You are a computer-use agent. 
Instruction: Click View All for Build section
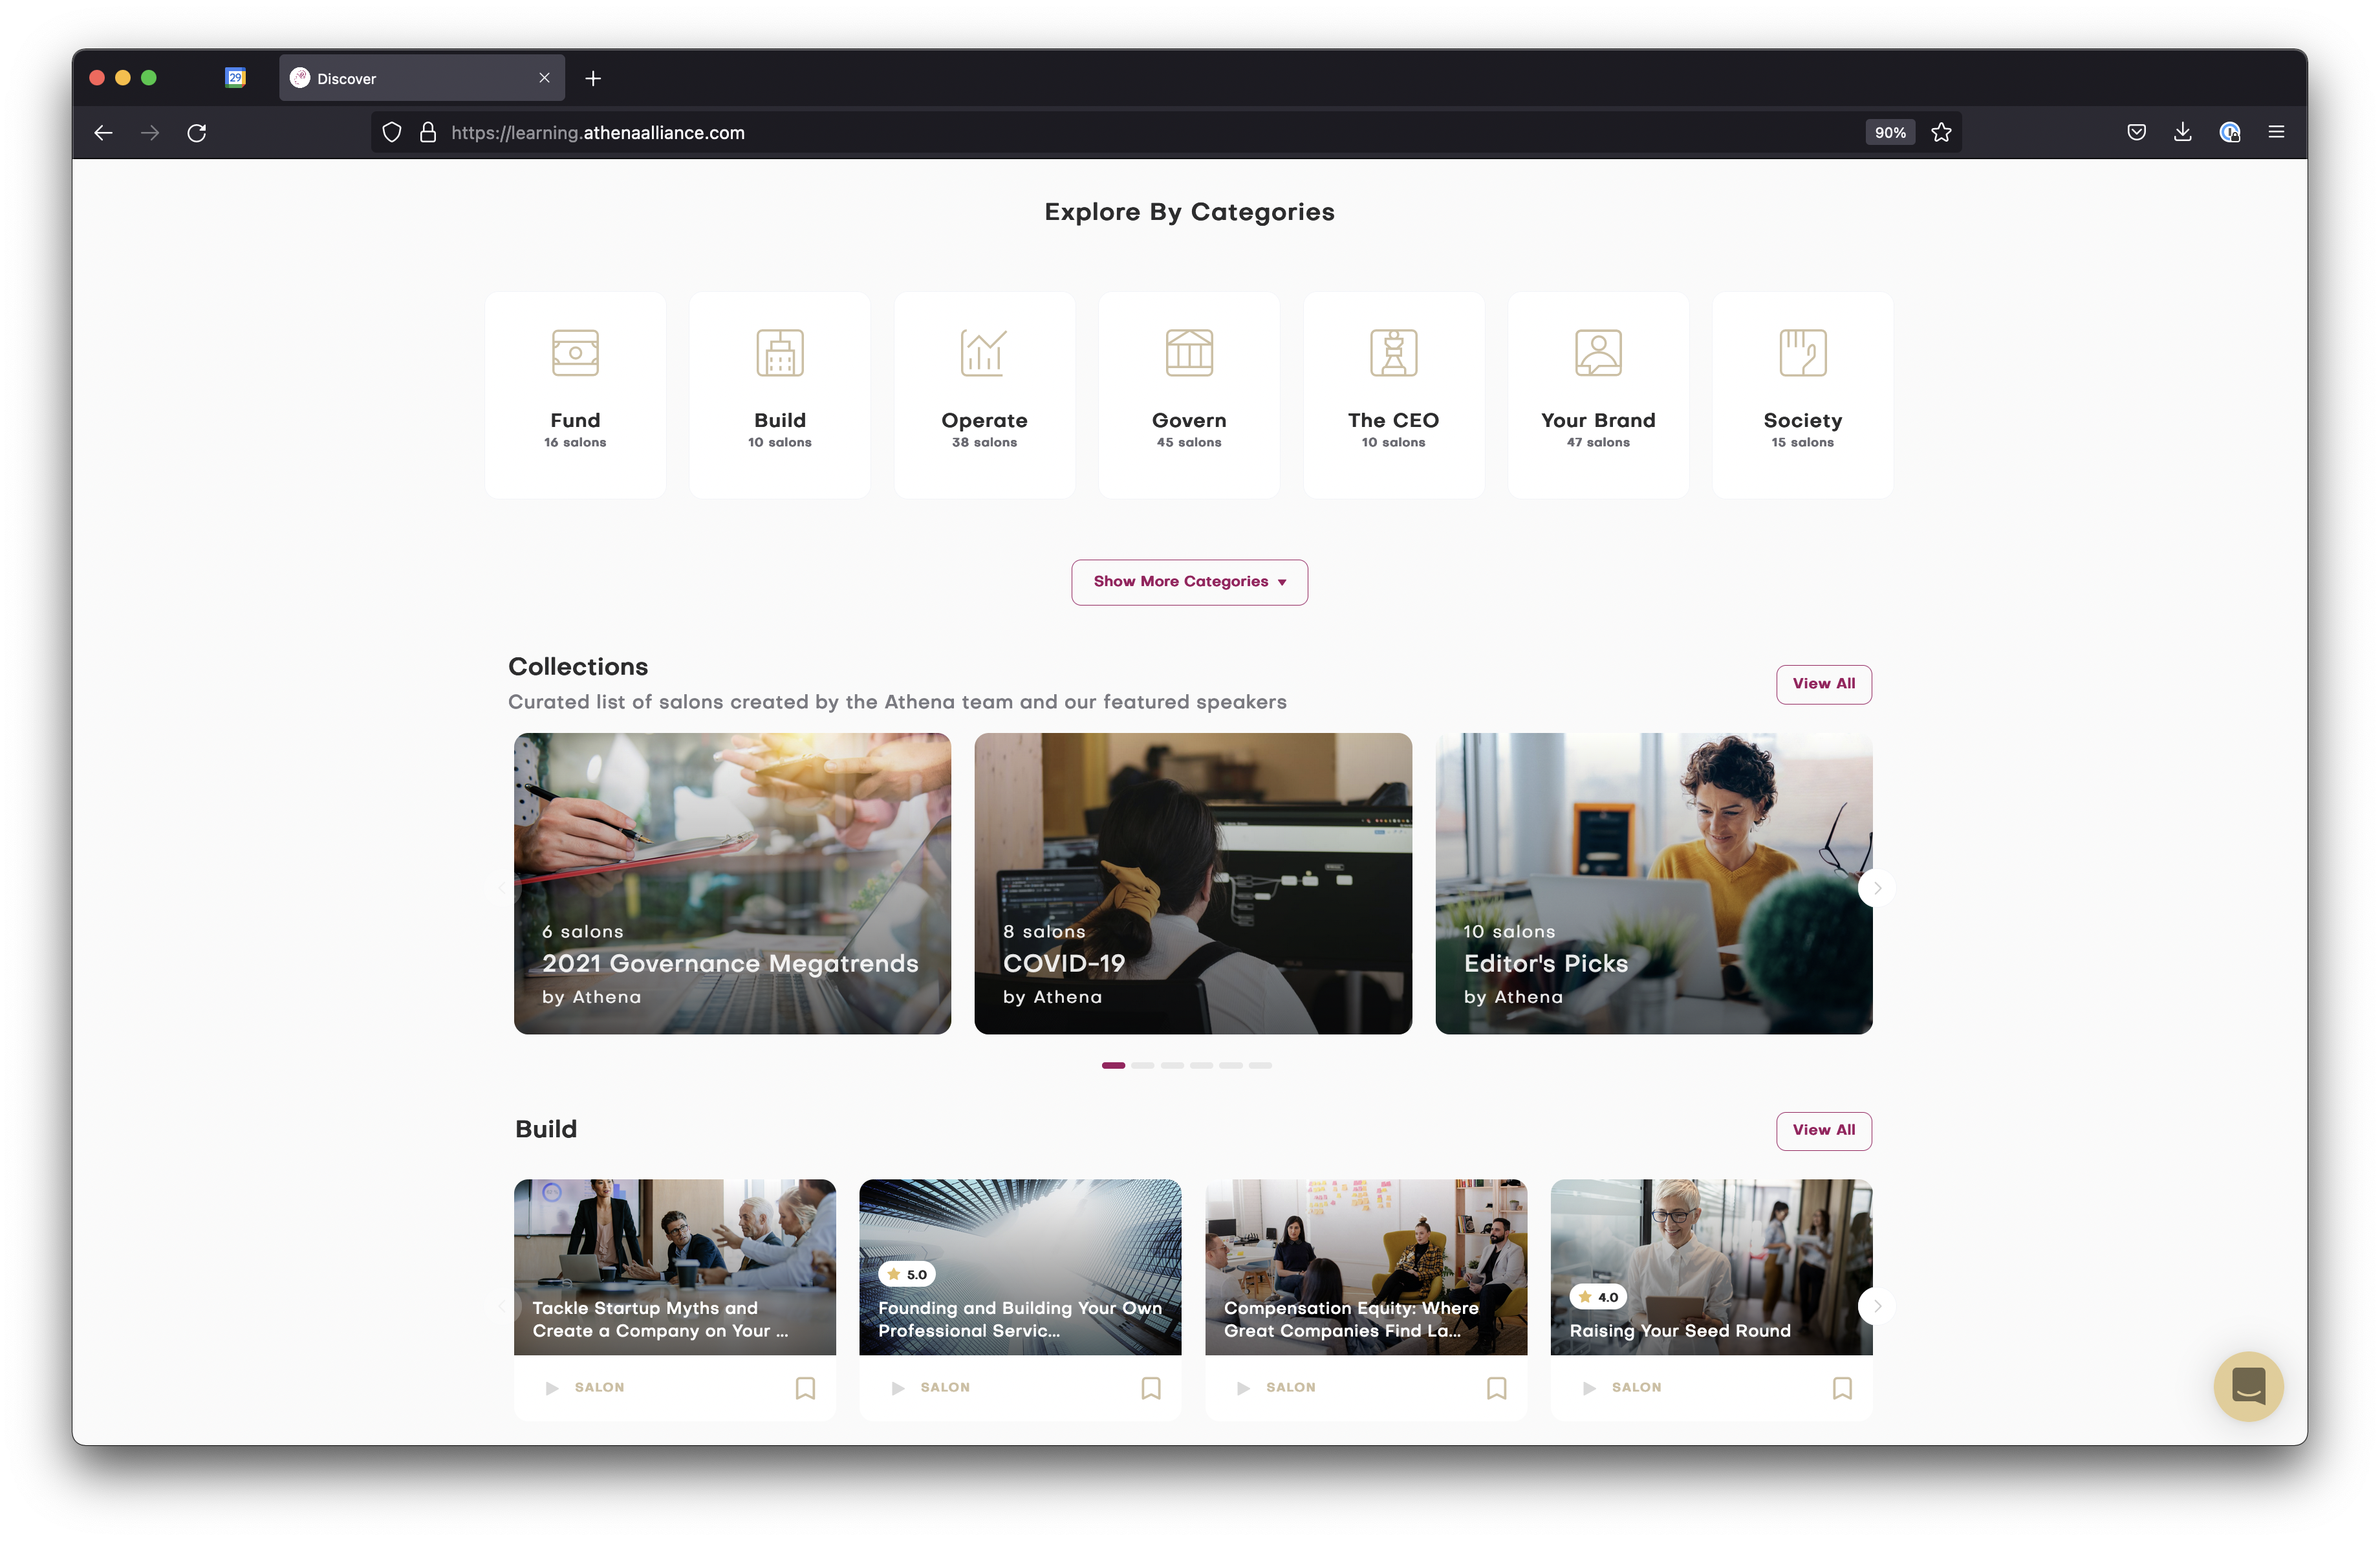point(1823,1130)
